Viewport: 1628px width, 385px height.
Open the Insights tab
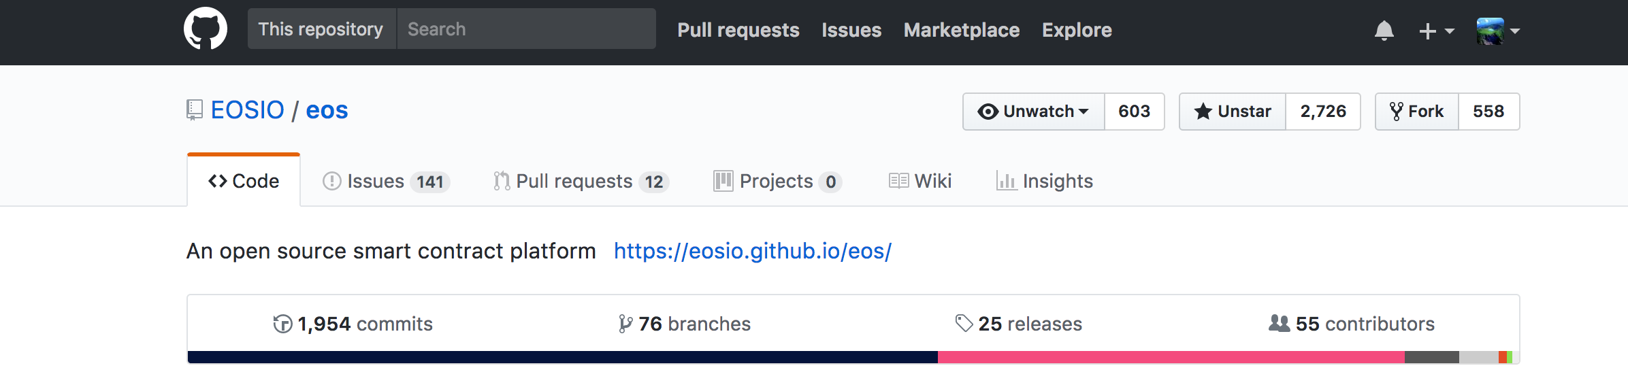click(1045, 181)
